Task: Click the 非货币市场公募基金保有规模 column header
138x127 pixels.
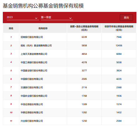Action: pos(119,28)
